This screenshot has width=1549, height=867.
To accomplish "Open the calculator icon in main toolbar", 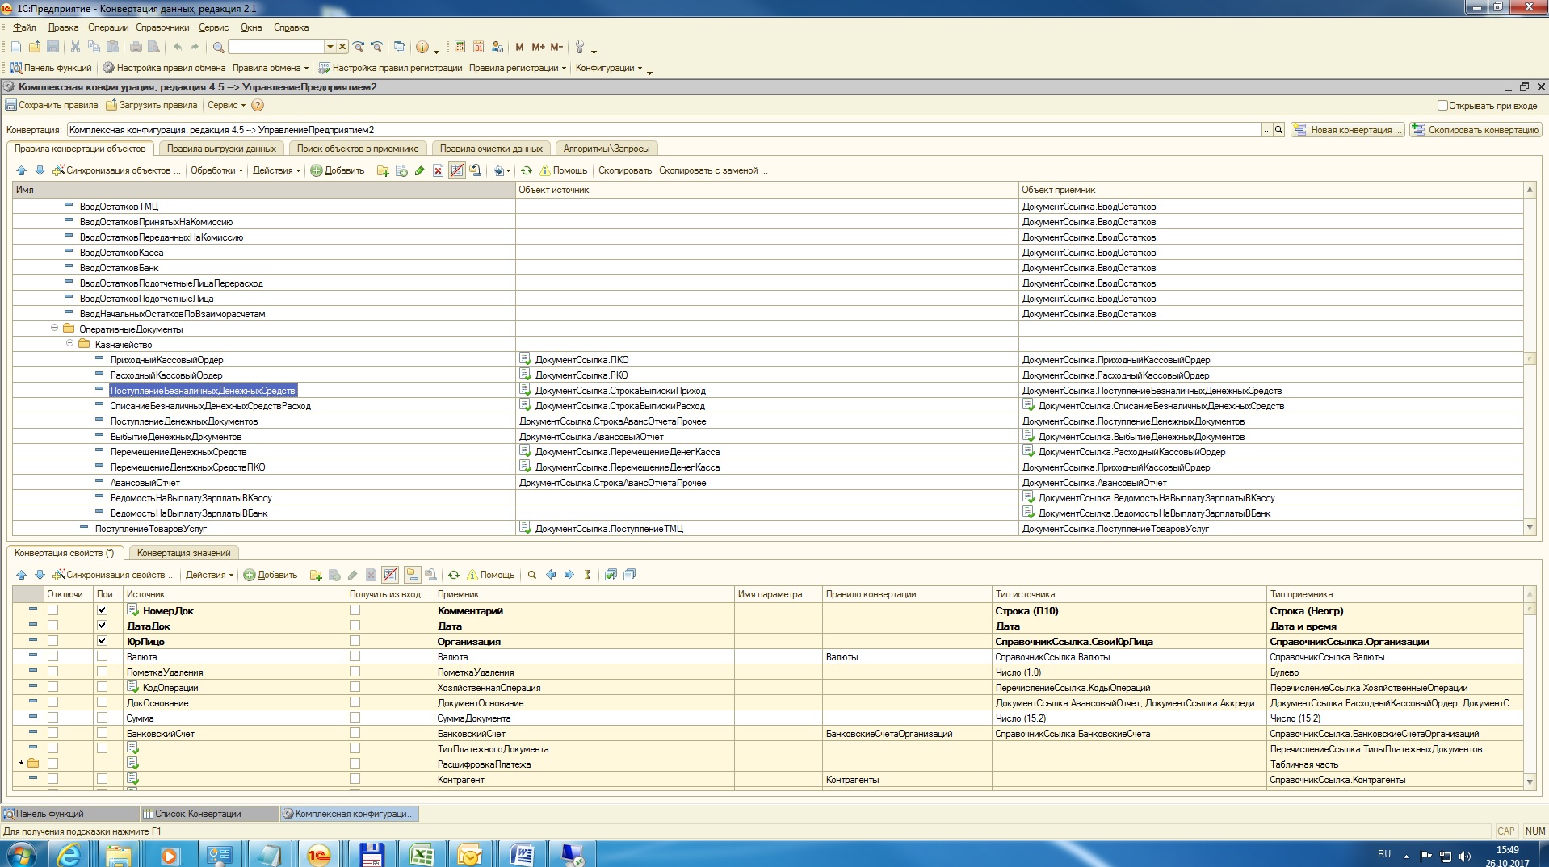I will point(460,47).
